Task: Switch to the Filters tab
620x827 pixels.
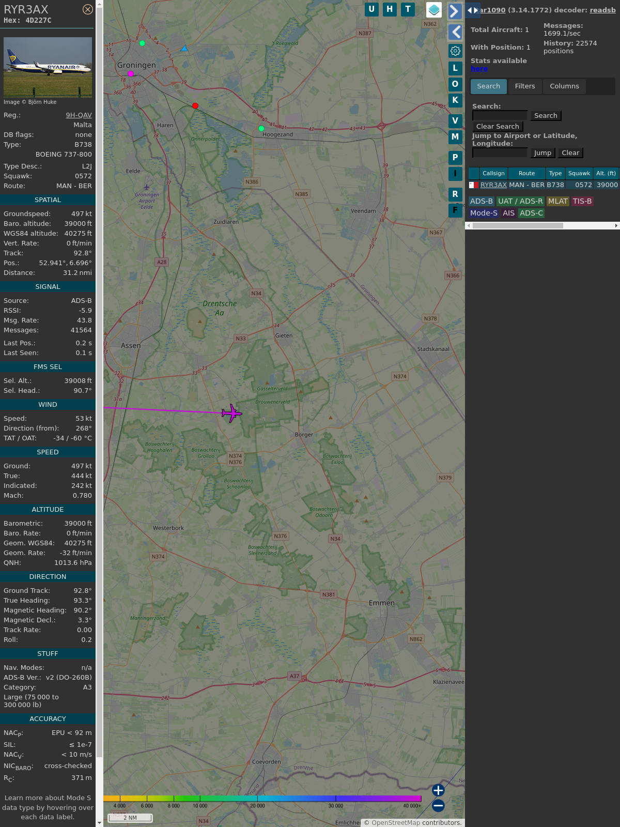Action: click(x=525, y=86)
